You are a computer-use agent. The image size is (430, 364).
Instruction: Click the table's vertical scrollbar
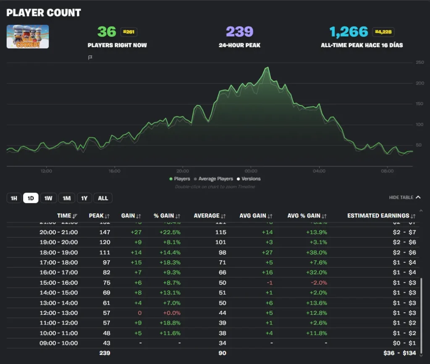[x=422, y=311]
